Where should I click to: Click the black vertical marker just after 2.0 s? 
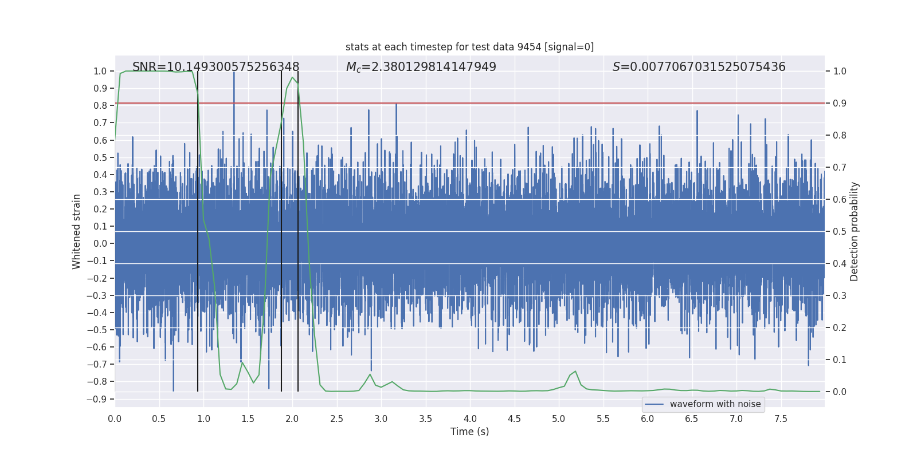(x=298, y=229)
